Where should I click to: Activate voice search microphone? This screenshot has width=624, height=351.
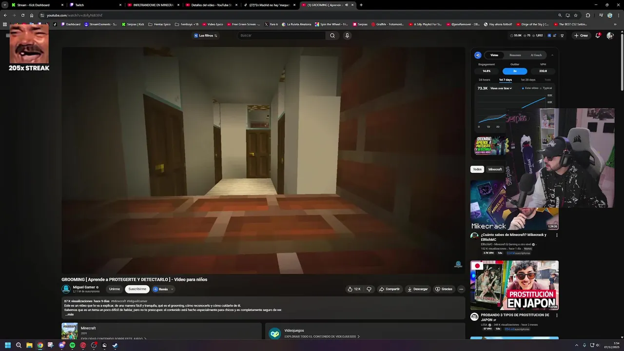point(347,36)
